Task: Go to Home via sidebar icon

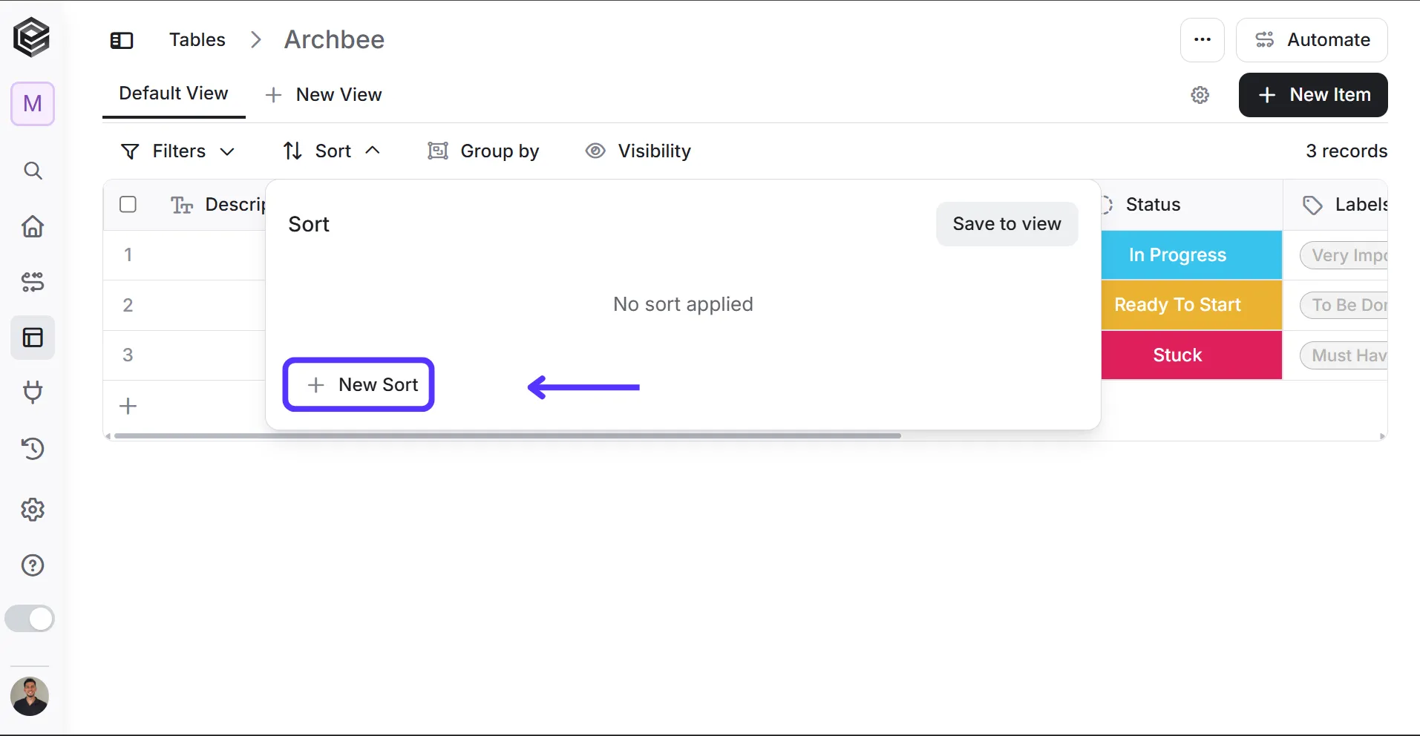Action: tap(33, 226)
